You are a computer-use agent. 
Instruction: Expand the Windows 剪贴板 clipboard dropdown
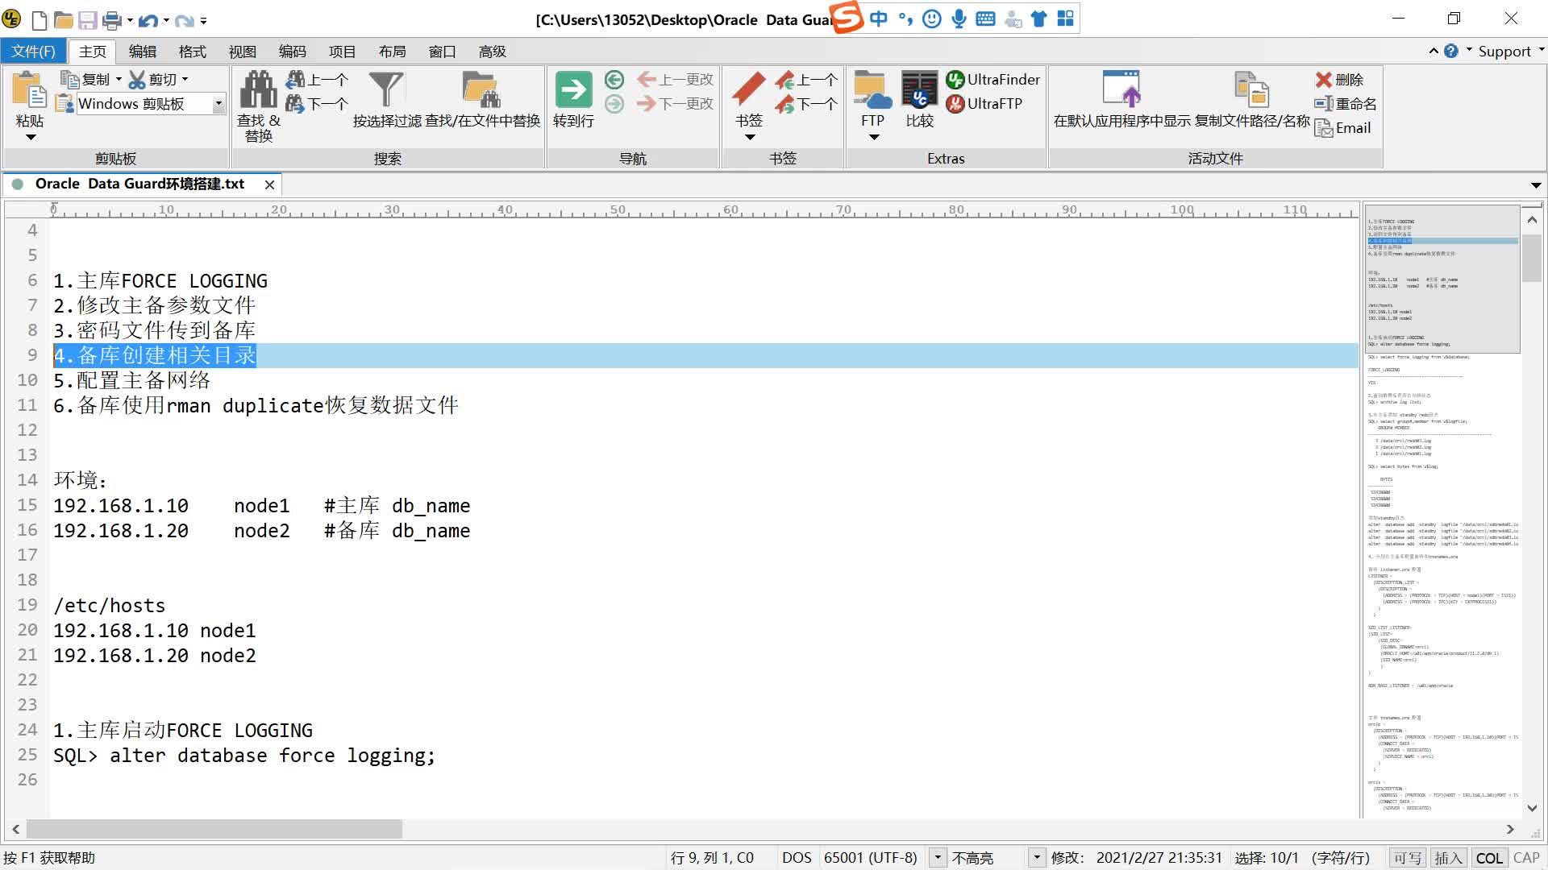(x=218, y=104)
